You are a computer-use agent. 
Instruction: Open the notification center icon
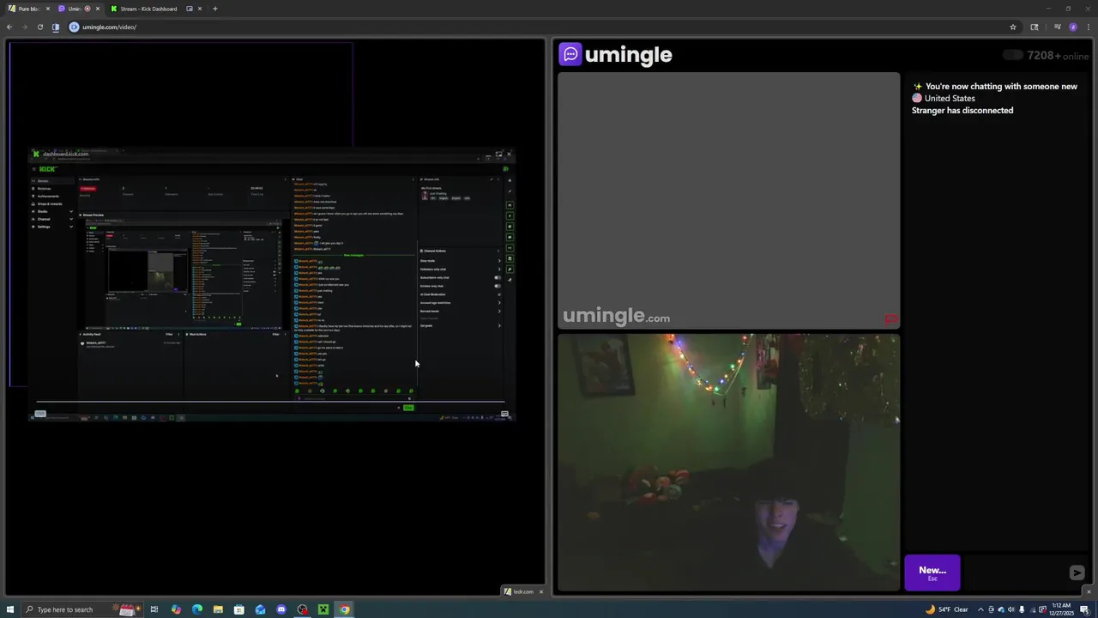(1084, 609)
